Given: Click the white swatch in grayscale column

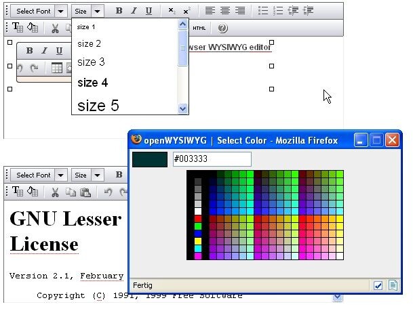Looking at the screenshot, I should coord(198,211).
